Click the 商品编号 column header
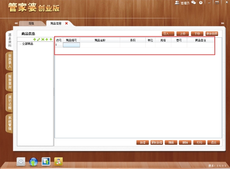 click(71, 40)
